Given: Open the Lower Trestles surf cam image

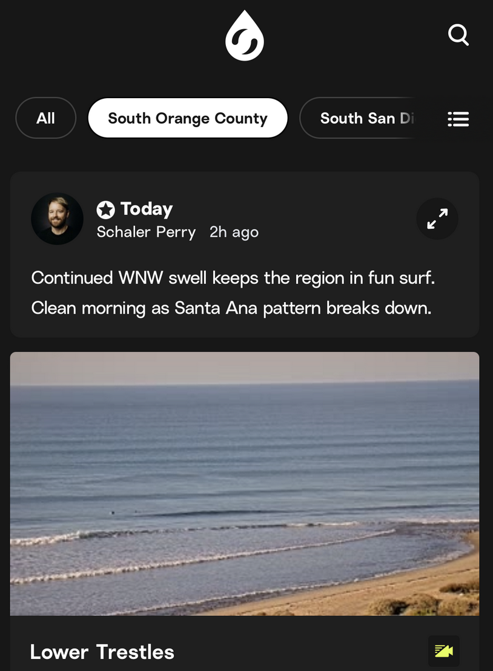Looking at the screenshot, I should point(245,483).
